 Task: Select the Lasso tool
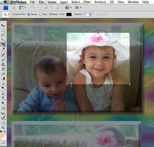3,35
